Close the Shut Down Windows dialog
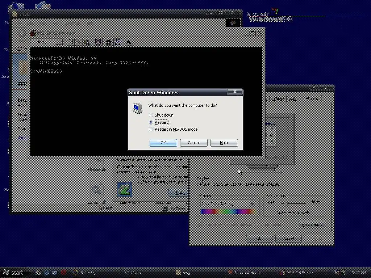Image resolution: width=371 pixels, height=278 pixels. click(x=235, y=92)
